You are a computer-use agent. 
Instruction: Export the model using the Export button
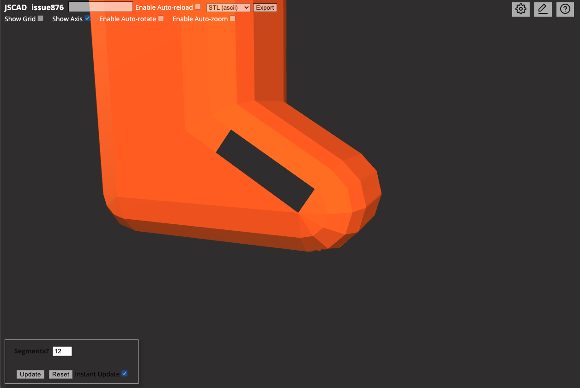click(x=265, y=7)
